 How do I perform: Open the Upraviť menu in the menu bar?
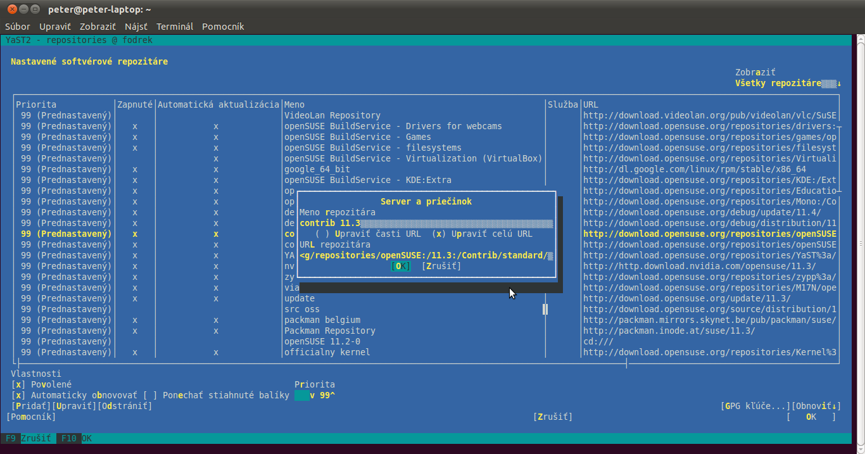coord(55,27)
